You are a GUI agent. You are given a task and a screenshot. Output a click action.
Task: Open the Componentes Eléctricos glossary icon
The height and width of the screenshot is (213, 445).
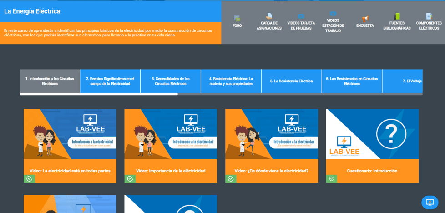tap(429, 16)
